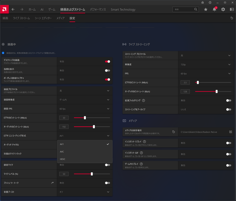Click the reset arrow icon near the settings tabs
The image size is (236, 201).
click(x=232, y=18)
